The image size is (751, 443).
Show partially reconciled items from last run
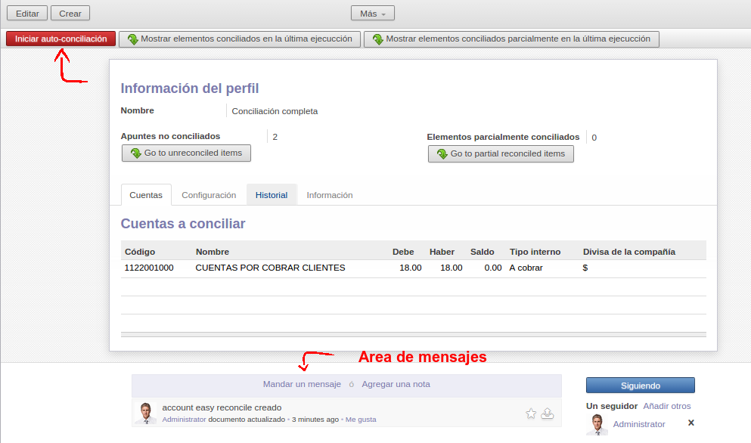511,39
